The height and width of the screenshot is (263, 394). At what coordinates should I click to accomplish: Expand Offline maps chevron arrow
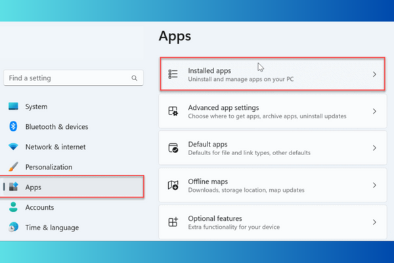click(x=374, y=185)
